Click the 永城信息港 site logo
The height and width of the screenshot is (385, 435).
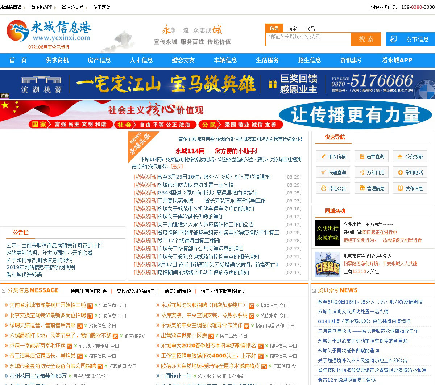(x=49, y=32)
